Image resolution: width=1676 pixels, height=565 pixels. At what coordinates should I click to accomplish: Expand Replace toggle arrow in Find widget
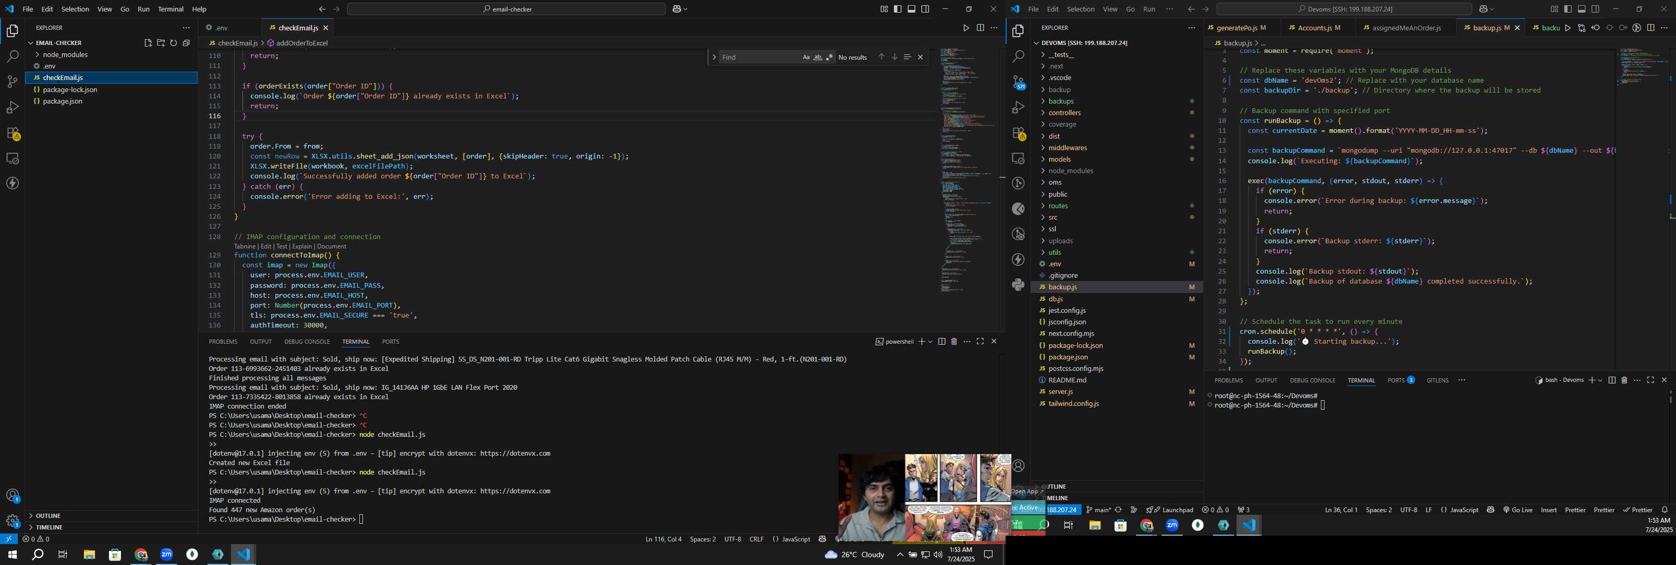pyautogui.click(x=714, y=57)
